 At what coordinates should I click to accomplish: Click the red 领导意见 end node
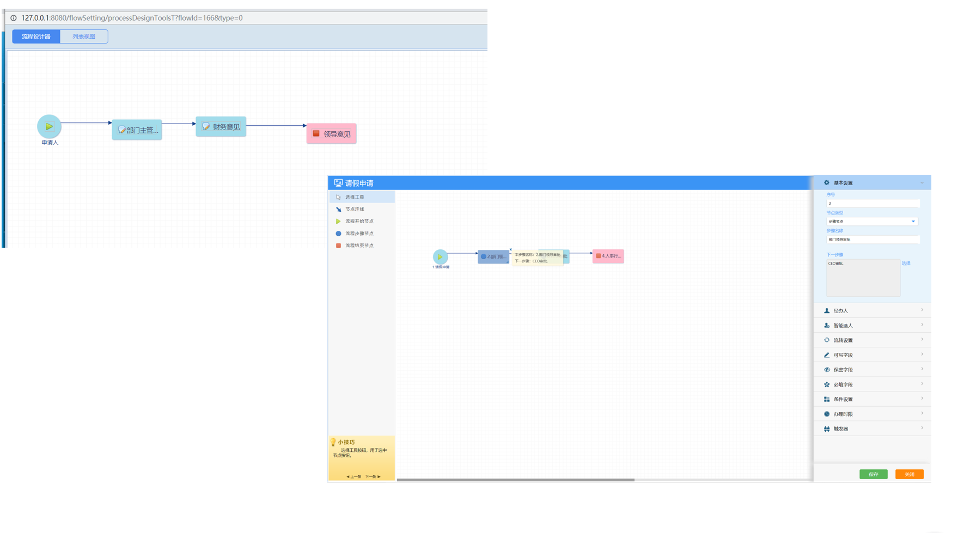[x=331, y=134]
